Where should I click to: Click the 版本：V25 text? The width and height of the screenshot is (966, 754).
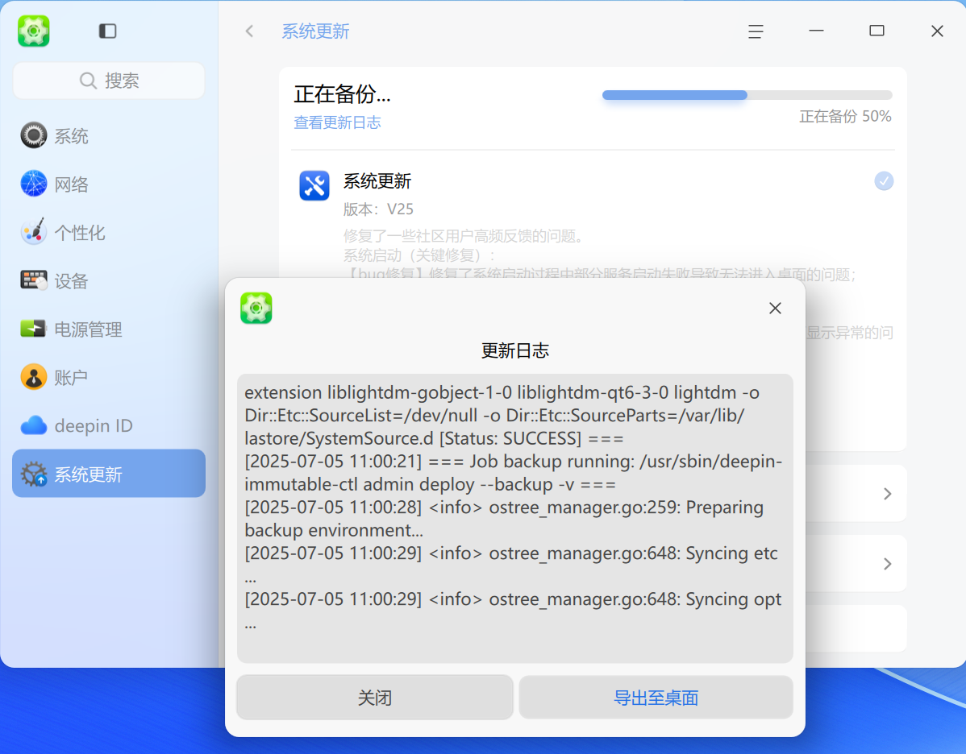point(378,209)
